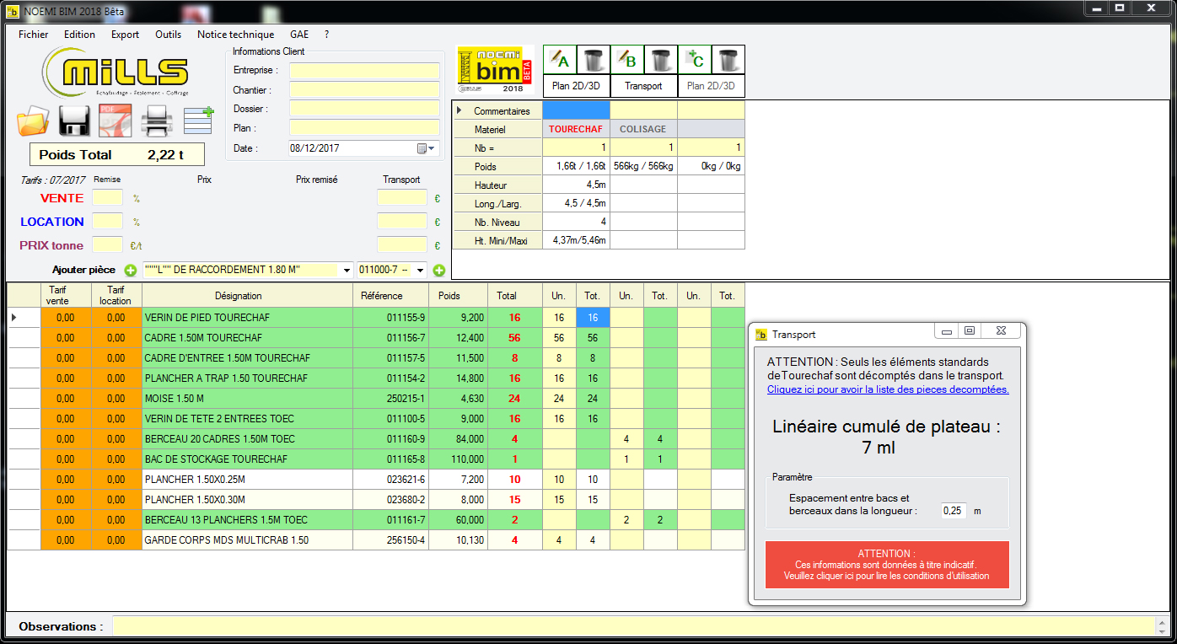Click the Entreprise input field

(364, 71)
